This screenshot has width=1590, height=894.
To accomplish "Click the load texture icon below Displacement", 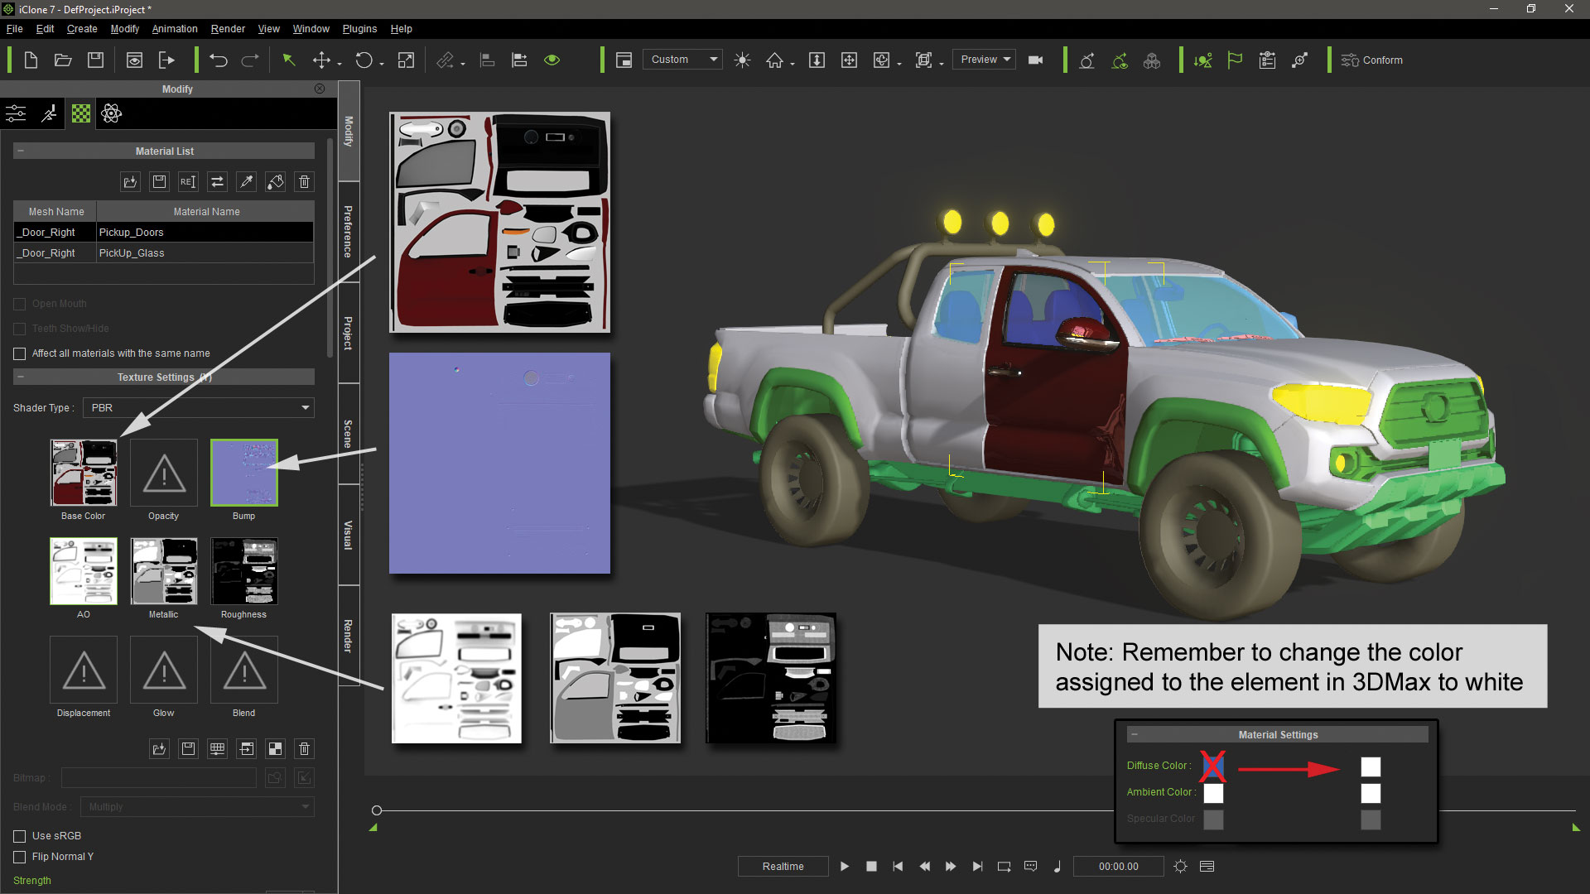I will [159, 748].
